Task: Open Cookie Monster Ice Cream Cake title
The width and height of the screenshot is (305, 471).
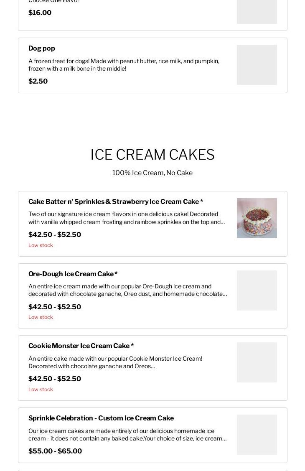Action: click(x=81, y=346)
